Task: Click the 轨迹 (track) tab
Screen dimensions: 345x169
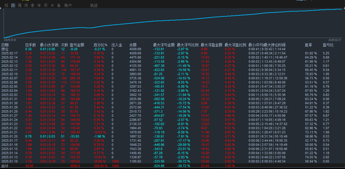Action: coord(94,5)
